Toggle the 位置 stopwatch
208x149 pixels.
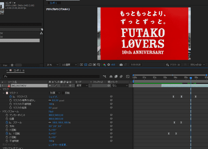coord(7,119)
